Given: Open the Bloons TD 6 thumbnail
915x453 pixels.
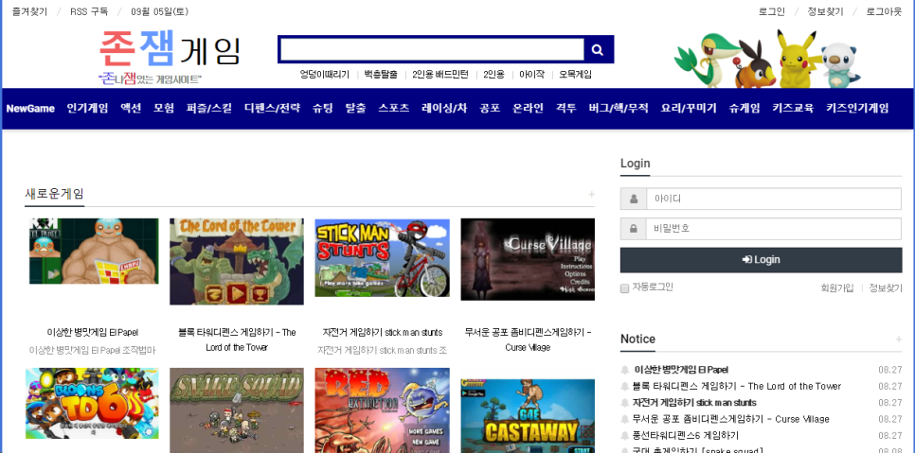Looking at the screenshot, I should [x=92, y=404].
